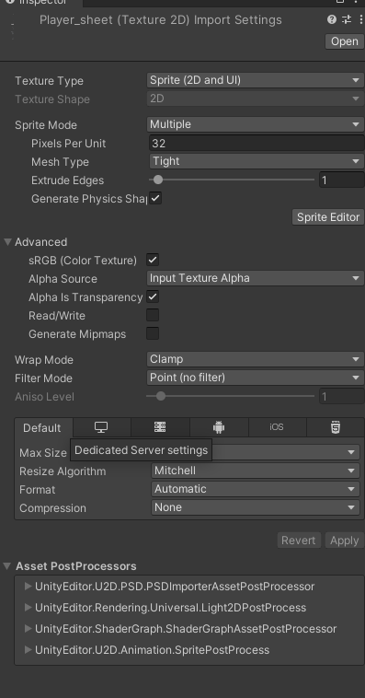Click the Aniso Level slider handle

tap(161, 396)
